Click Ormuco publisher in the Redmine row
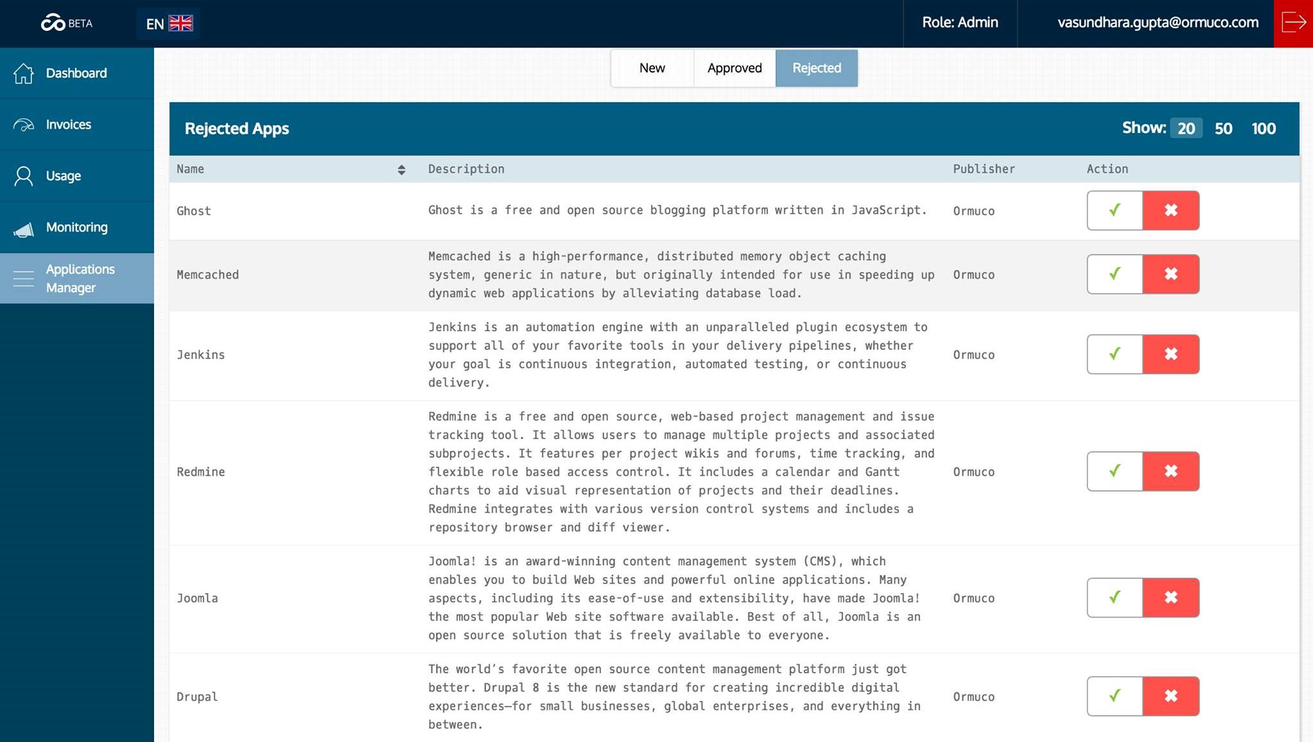This screenshot has height=742, width=1313. [x=973, y=472]
